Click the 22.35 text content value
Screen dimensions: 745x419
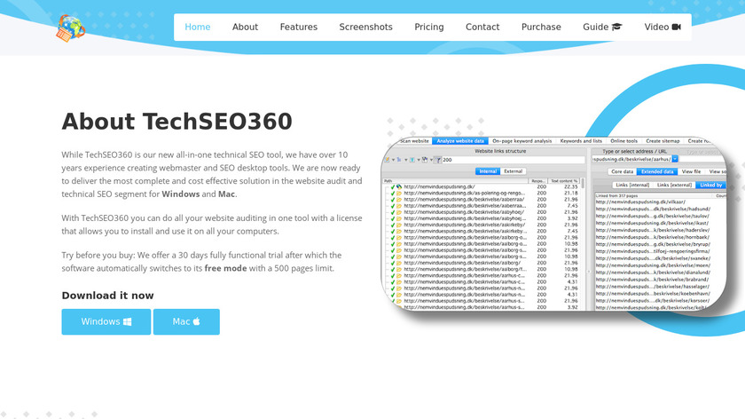pos(570,187)
